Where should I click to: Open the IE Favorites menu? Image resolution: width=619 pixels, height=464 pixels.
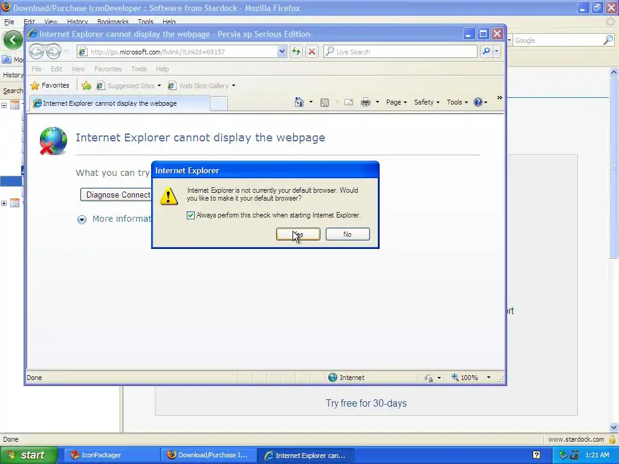tap(108, 69)
